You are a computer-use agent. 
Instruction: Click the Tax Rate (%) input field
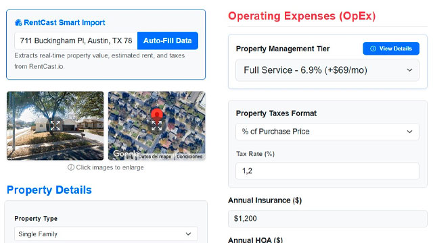[x=327, y=171]
